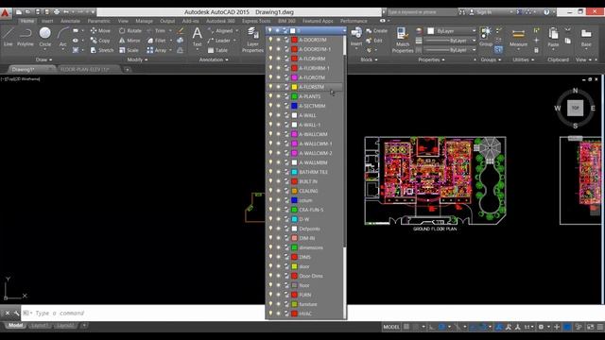Open the Insert ribbon tab
605x340 pixels.
click(x=47, y=21)
